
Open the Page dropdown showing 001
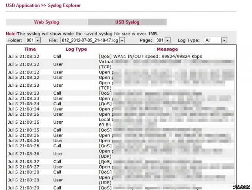(x=163, y=40)
